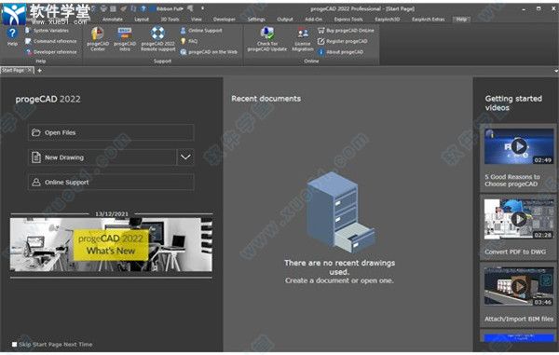Open the progeCAD 2022 What's New banner
This screenshot has width=559, height=355.
click(111, 244)
